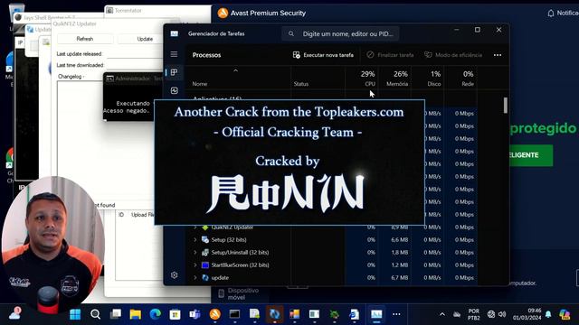
Task: Show hidden system tray icons chevron
Action: [442, 314]
